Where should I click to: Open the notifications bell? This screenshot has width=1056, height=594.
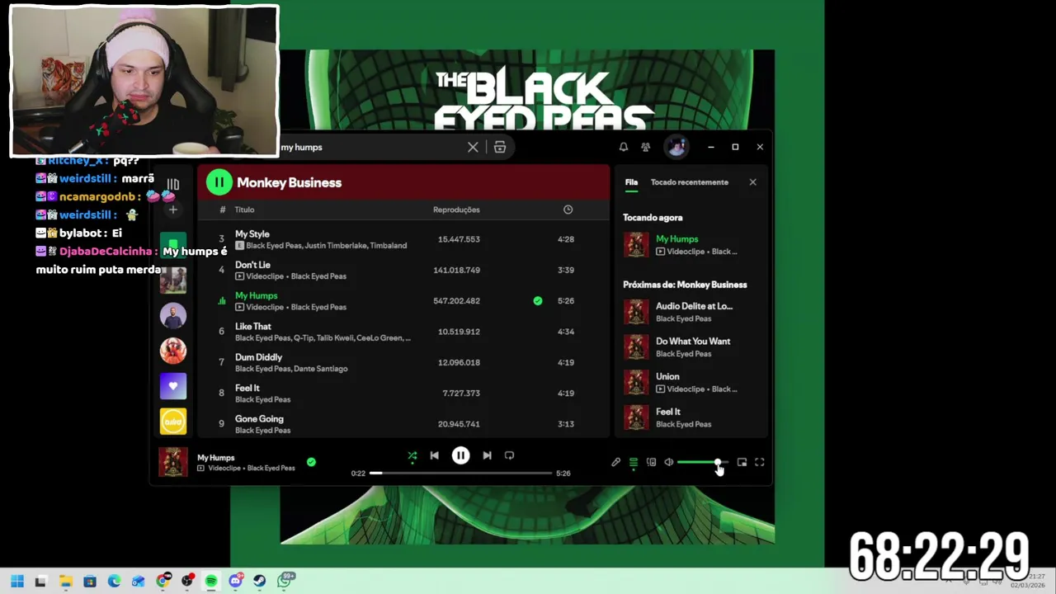point(624,147)
